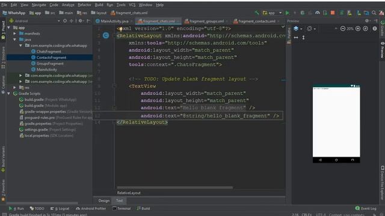385x216 pixels.
Task: Open the run configuration app dropdown
Action: (272, 13)
